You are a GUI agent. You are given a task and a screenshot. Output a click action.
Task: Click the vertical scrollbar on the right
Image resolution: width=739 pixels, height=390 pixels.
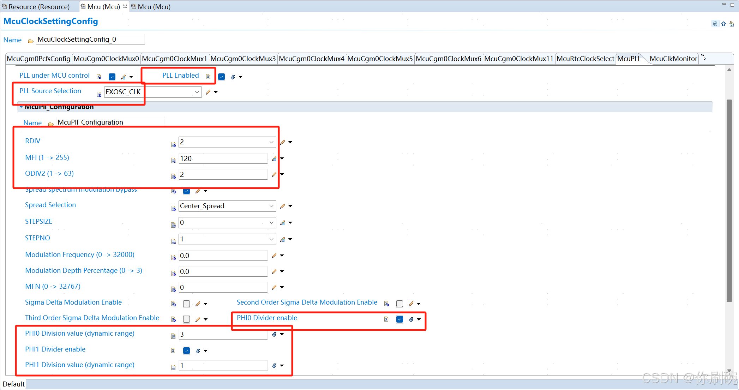tap(729, 200)
